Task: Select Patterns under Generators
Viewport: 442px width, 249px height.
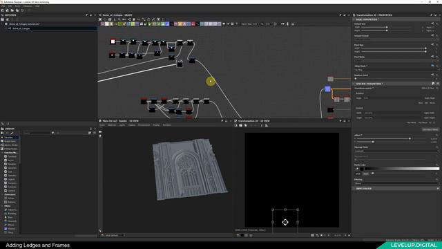Action: (12, 202)
